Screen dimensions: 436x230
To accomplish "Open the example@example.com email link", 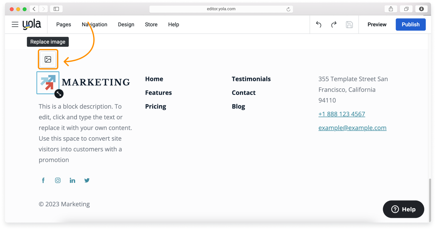I will (352, 127).
